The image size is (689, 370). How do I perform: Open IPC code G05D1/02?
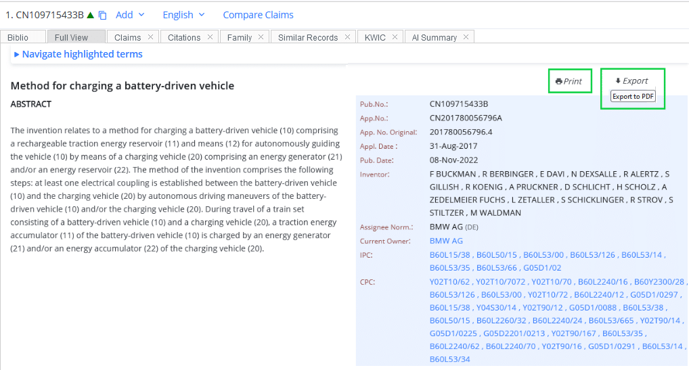coord(542,268)
